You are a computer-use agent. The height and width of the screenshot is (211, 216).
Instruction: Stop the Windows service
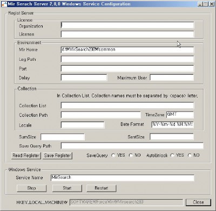click(31, 188)
